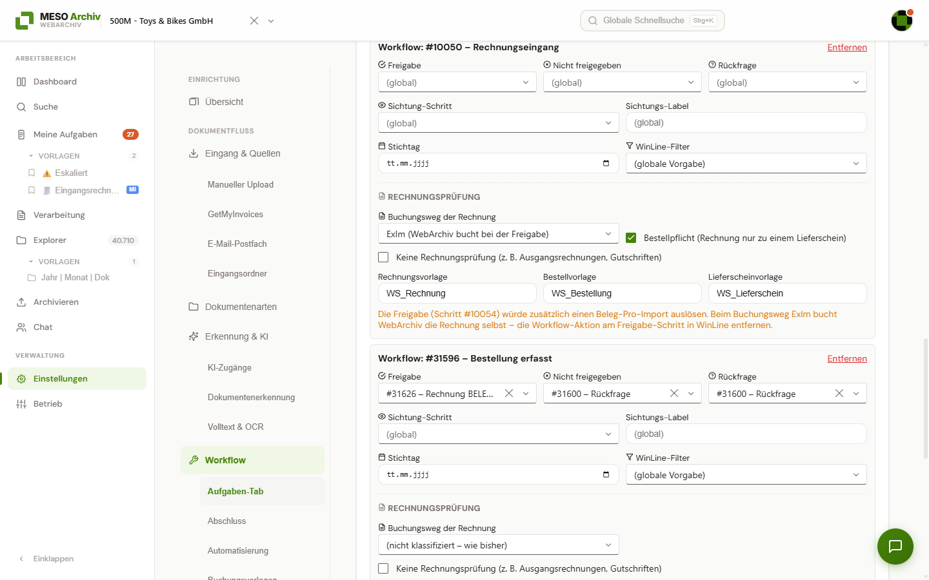The image size is (929, 580).
Task: Click the Suche magnifier icon in sidebar
Action: (x=21, y=107)
